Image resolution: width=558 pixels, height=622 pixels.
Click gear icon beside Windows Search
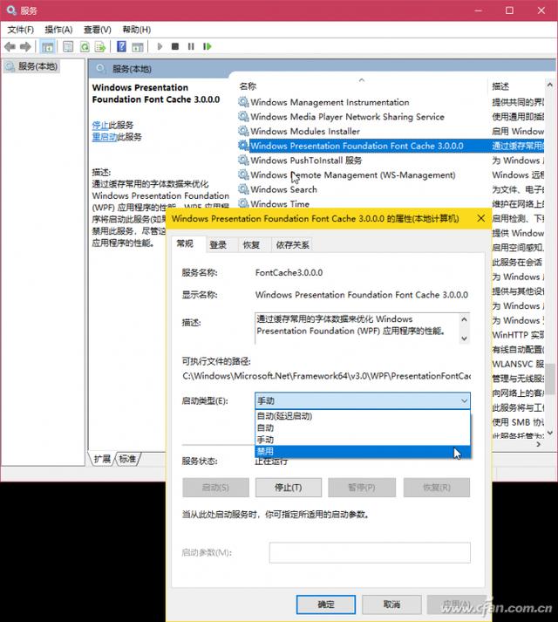tap(243, 189)
